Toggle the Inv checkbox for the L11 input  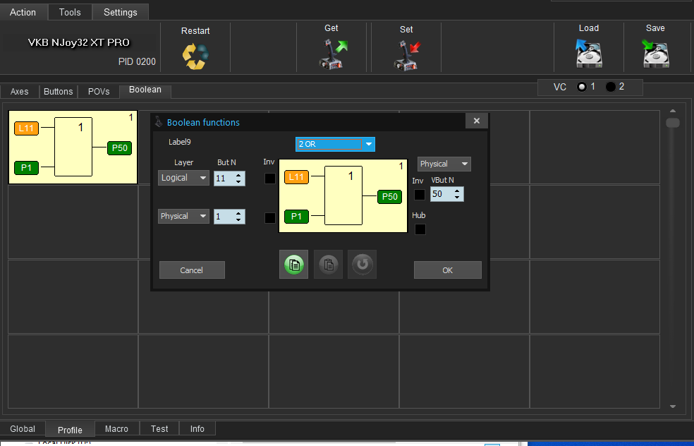click(x=270, y=179)
